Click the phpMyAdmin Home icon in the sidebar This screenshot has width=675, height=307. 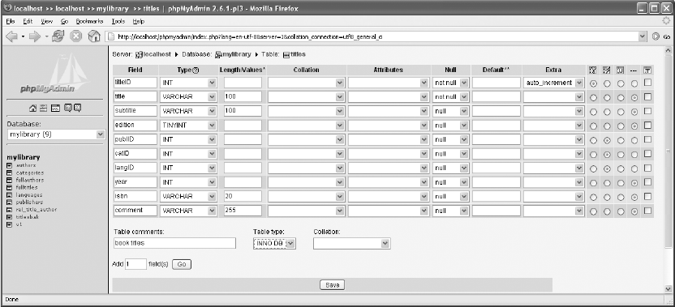(32, 108)
